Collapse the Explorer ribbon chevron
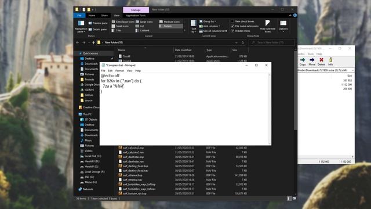This screenshot has height=209, width=371. pyautogui.click(x=290, y=15)
